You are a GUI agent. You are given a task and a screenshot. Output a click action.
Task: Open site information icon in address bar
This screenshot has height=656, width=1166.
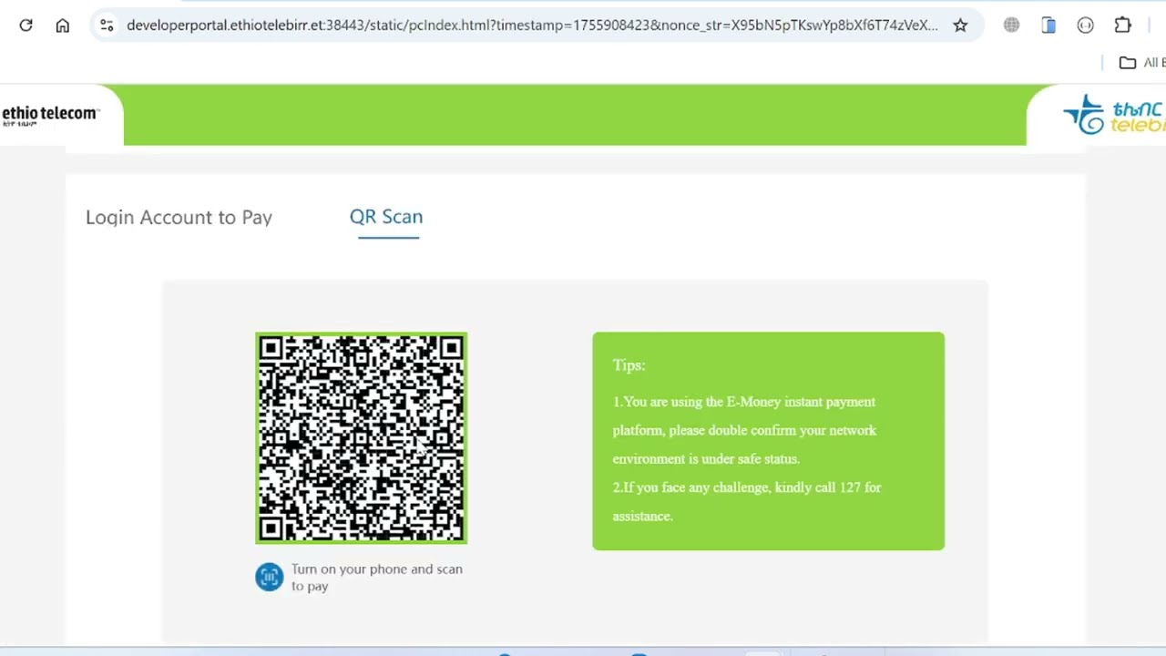(x=107, y=26)
